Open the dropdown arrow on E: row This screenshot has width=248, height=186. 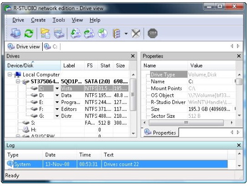click(x=57, y=102)
